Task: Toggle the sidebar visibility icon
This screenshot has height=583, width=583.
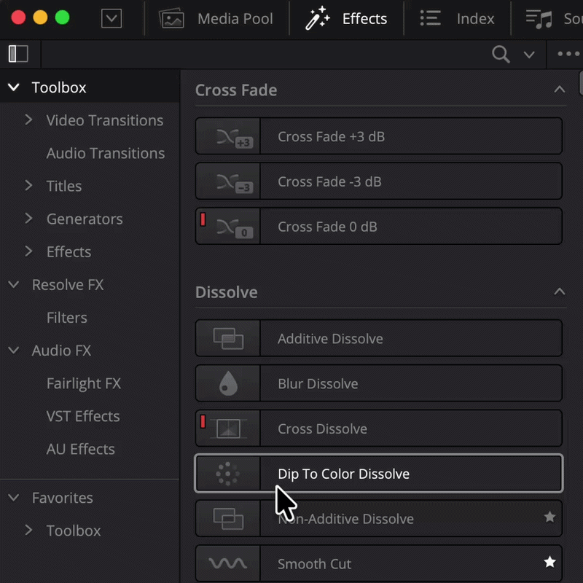Action: [x=18, y=54]
